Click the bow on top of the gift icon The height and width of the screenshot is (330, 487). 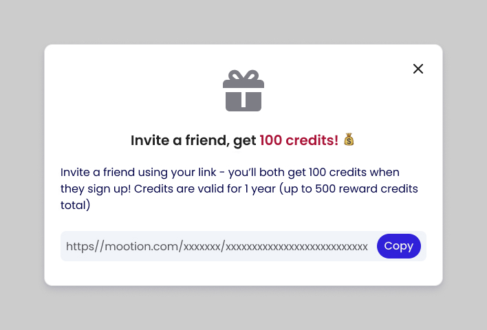[x=243, y=75]
